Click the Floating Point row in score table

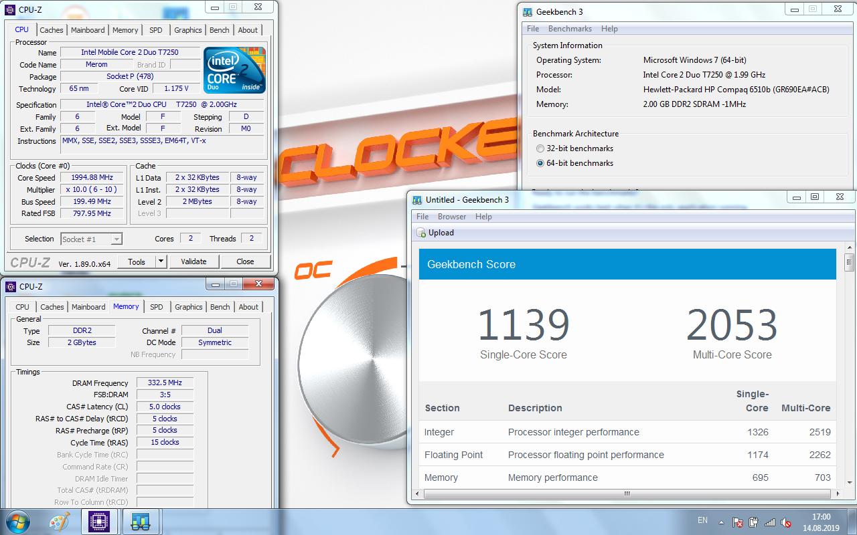[627, 455]
